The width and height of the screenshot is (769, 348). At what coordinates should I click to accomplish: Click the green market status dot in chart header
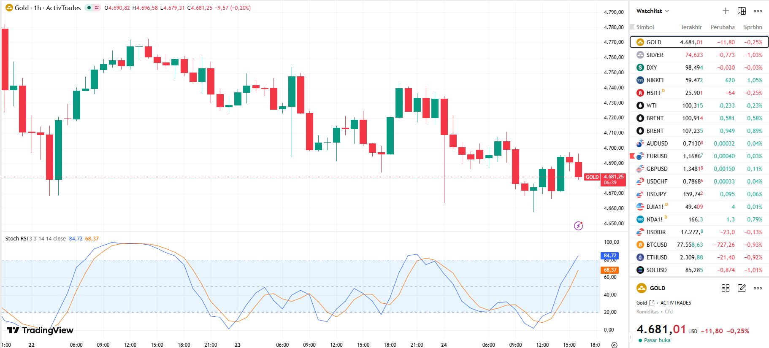click(x=89, y=8)
